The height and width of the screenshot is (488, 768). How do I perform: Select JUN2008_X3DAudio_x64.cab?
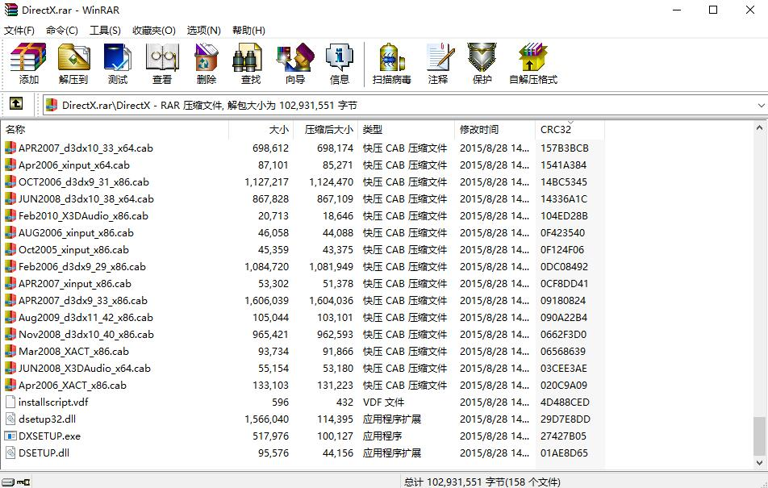(85, 369)
